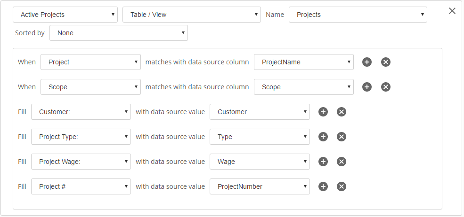Delete the Project Type fill rule
This screenshot has width=464, height=217.
[341, 137]
